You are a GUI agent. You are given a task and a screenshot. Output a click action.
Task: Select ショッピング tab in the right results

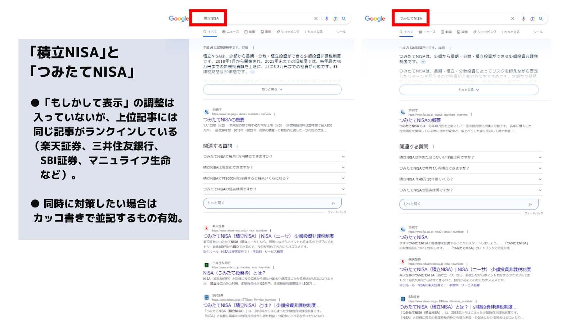tap(485, 32)
